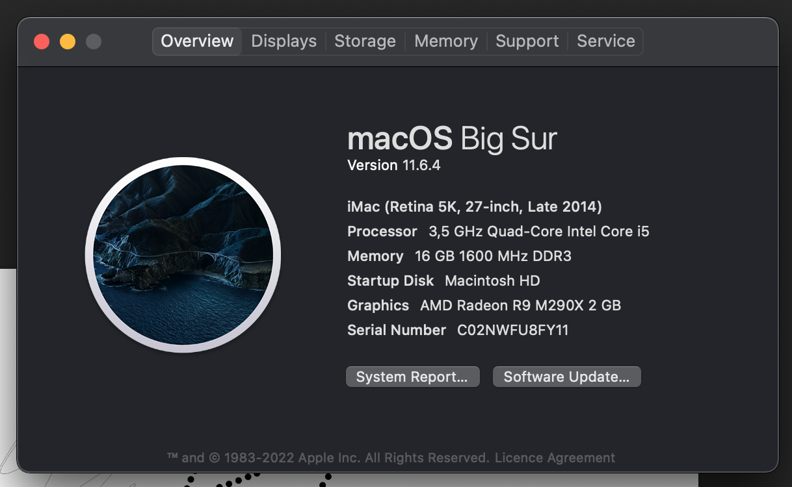Open the Service tab
This screenshot has height=487, width=792.
tap(606, 41)
